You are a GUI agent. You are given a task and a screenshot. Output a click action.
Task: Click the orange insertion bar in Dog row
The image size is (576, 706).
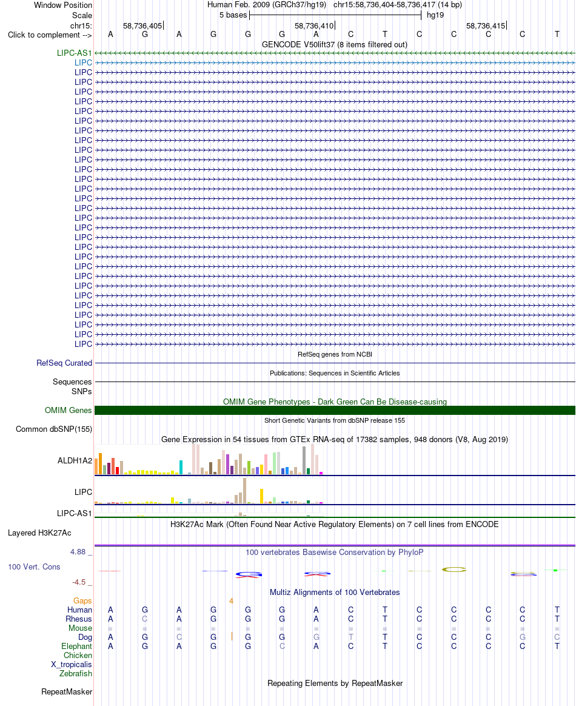(232, 637)
